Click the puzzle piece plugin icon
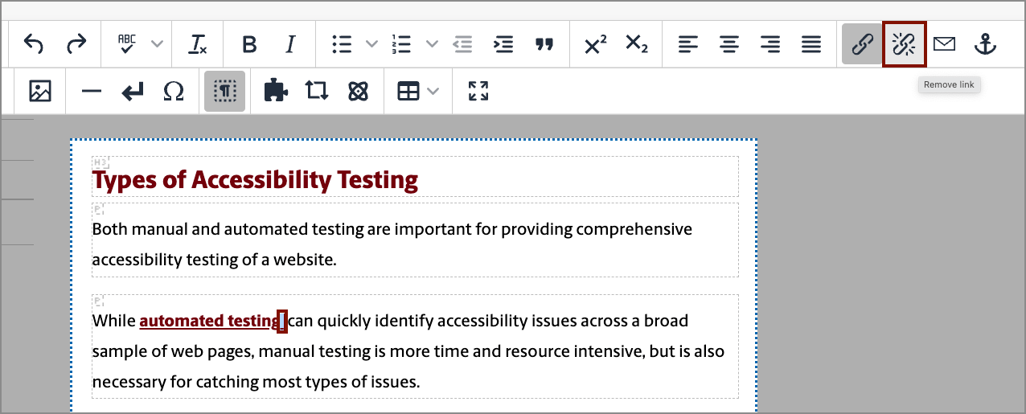 (276, 91)
